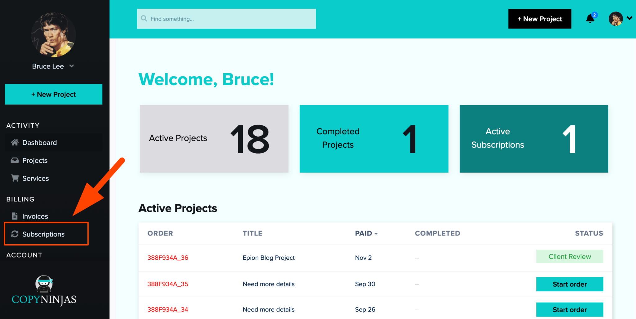Click the Sep 26 paid date
This screenshot has width=636, height=319.
pyautogui.click(x=365, y=309)
